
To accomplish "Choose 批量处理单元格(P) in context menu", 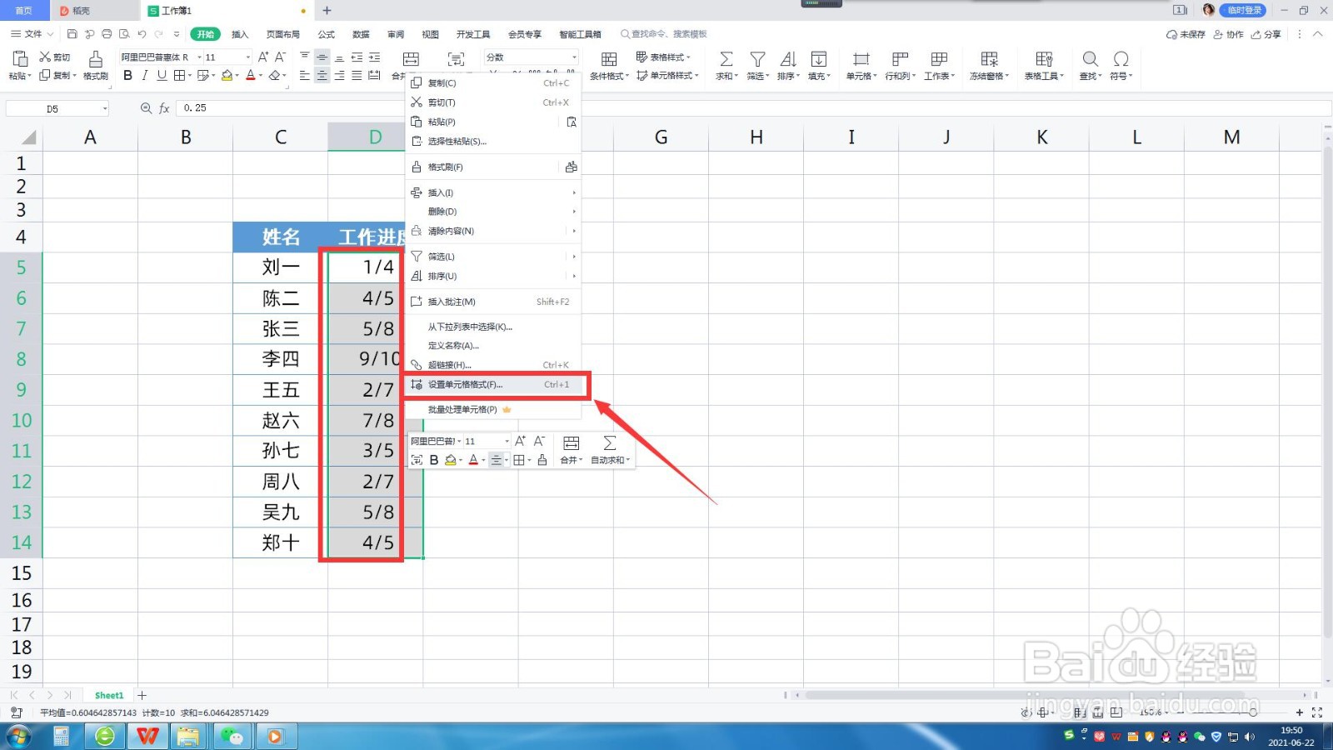I will (x=492, y=409).
